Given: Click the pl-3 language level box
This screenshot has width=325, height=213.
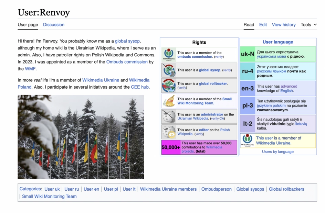Looking at the screenshot, I should pyautogui.click(x=248, y=106).
